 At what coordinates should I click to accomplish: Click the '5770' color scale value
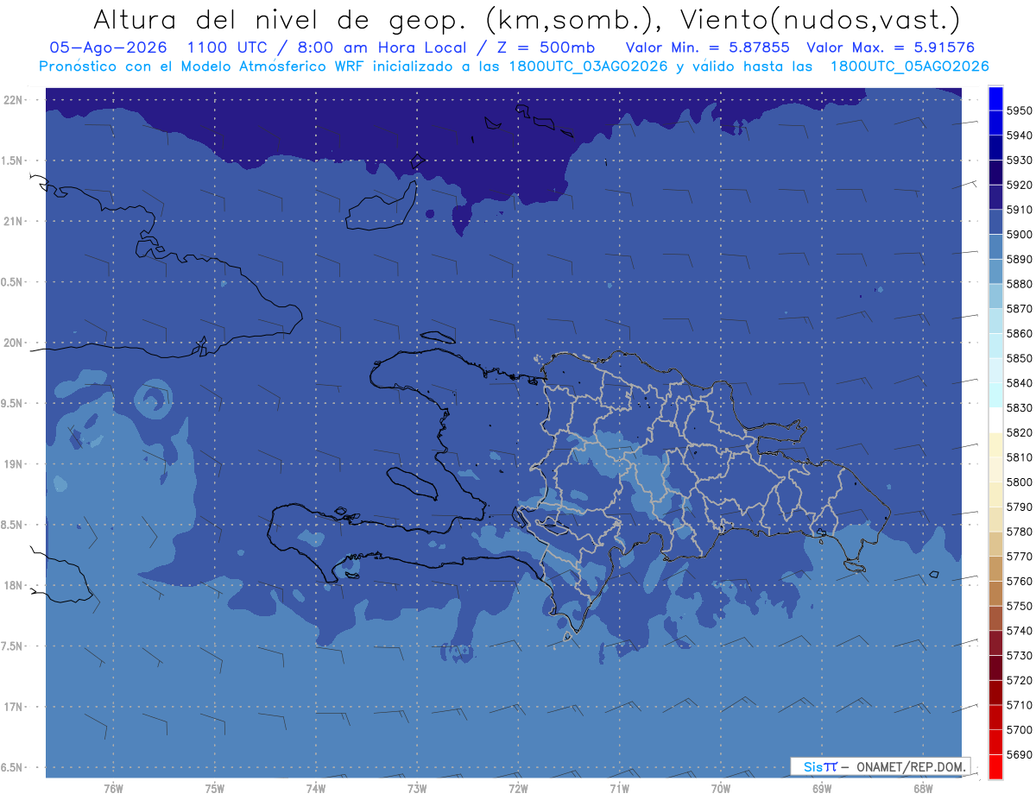1019,556
